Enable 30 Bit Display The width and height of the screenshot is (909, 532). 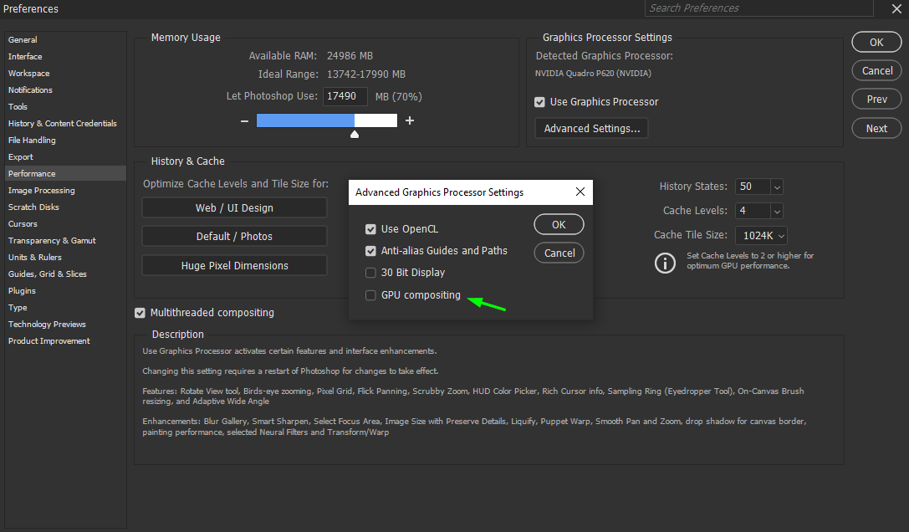[370, 272]
